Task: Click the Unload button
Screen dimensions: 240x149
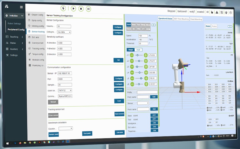Action: point(53,102)
